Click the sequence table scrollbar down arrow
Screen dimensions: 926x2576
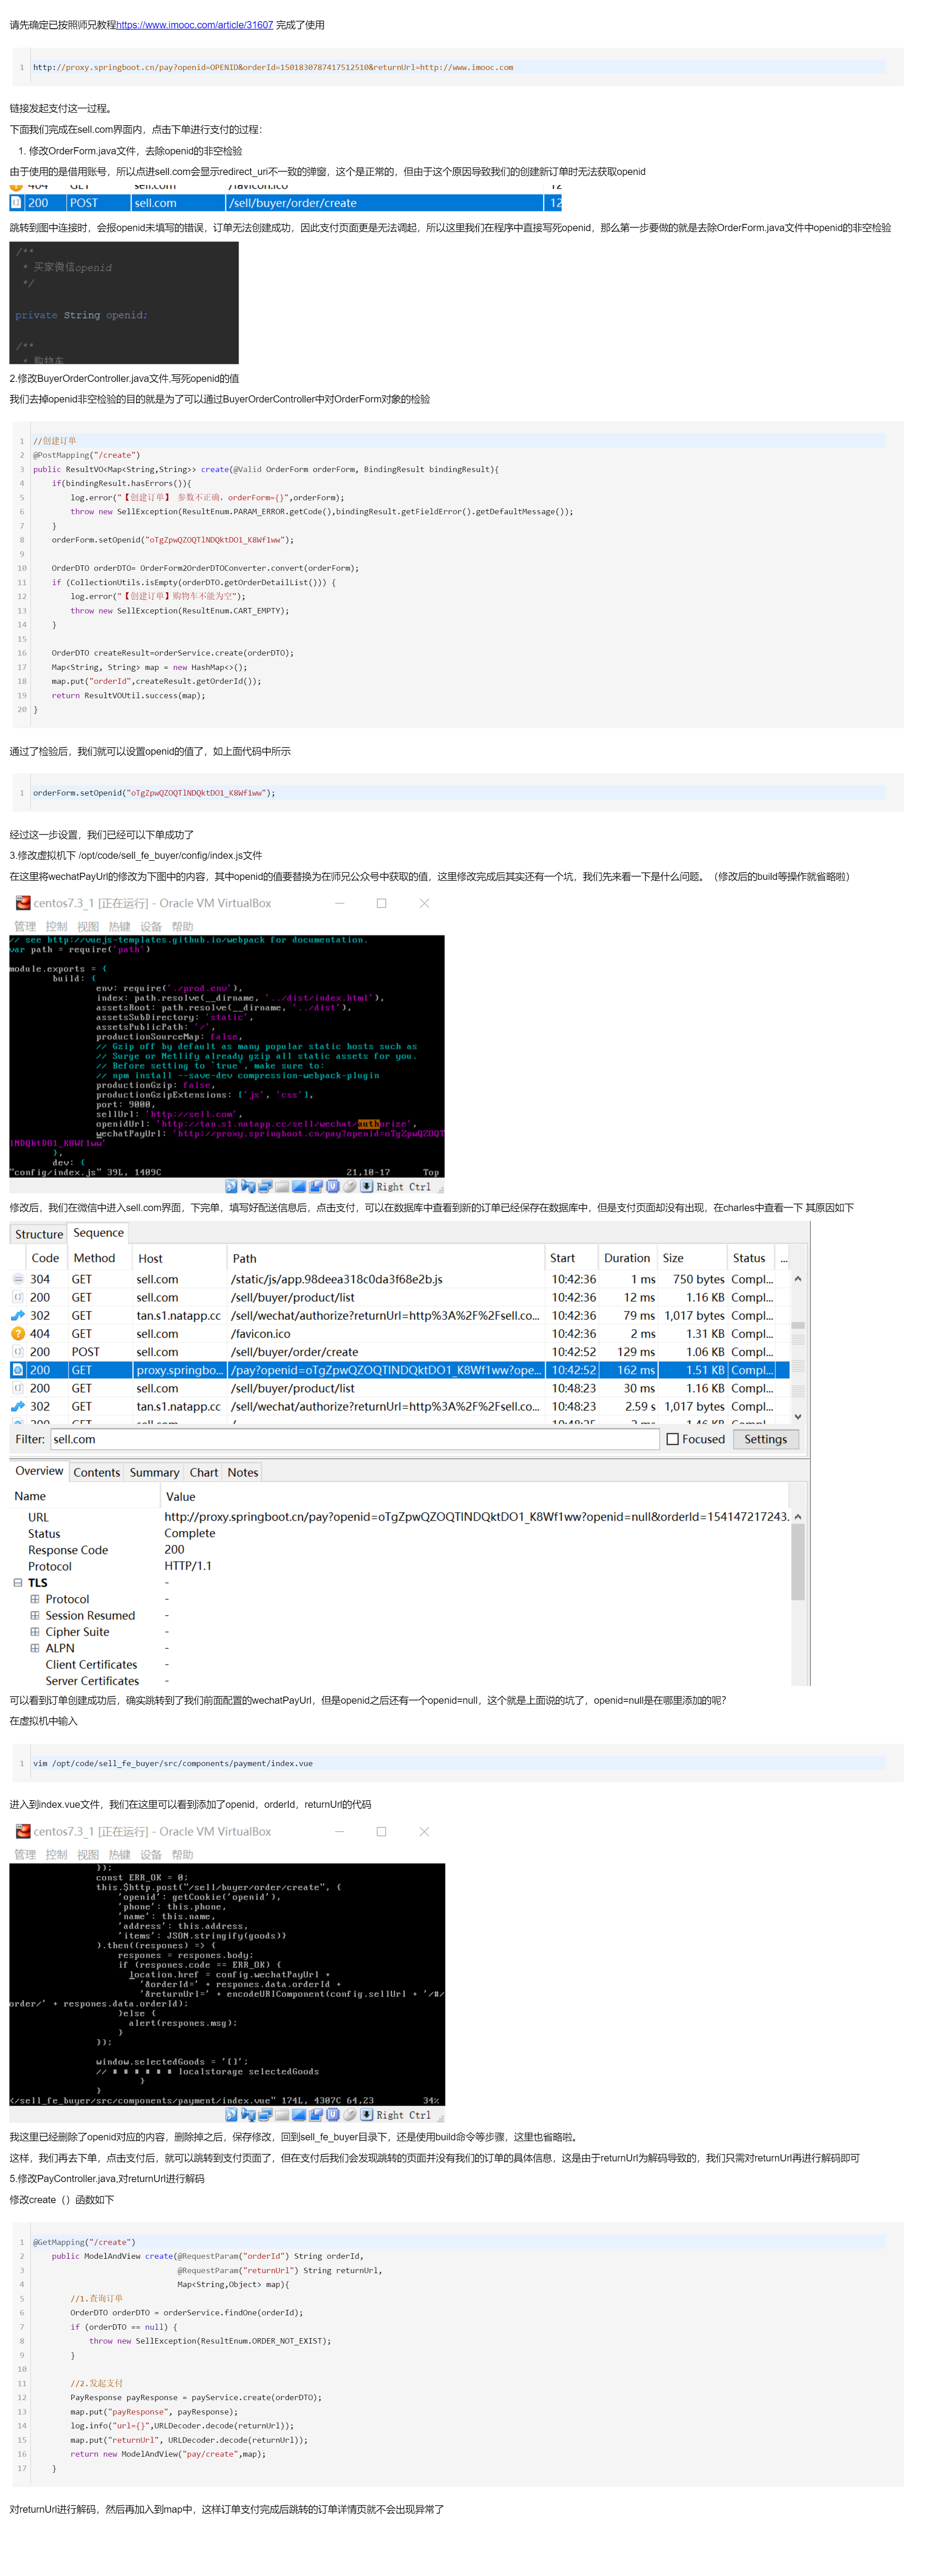797,1416
